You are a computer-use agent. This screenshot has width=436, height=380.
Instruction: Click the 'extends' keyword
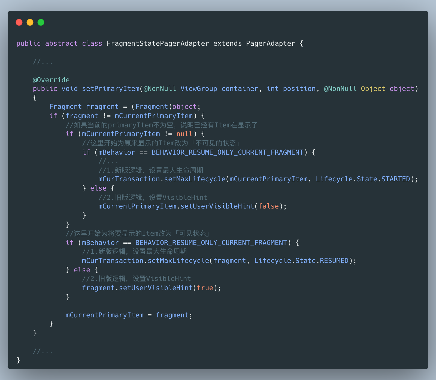228,44
